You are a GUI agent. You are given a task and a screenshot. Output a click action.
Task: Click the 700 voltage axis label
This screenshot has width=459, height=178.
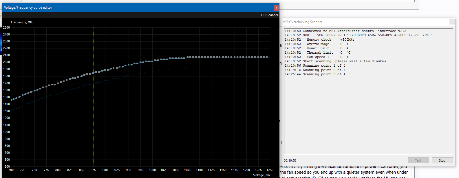11,170
